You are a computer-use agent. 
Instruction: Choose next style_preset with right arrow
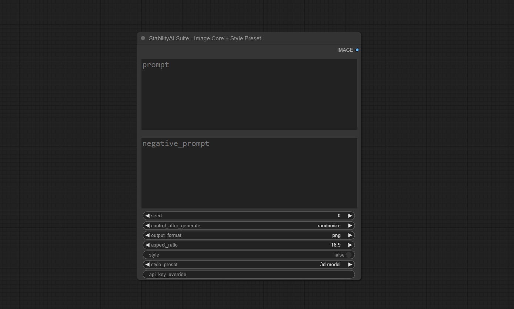[x=350, y=265]
